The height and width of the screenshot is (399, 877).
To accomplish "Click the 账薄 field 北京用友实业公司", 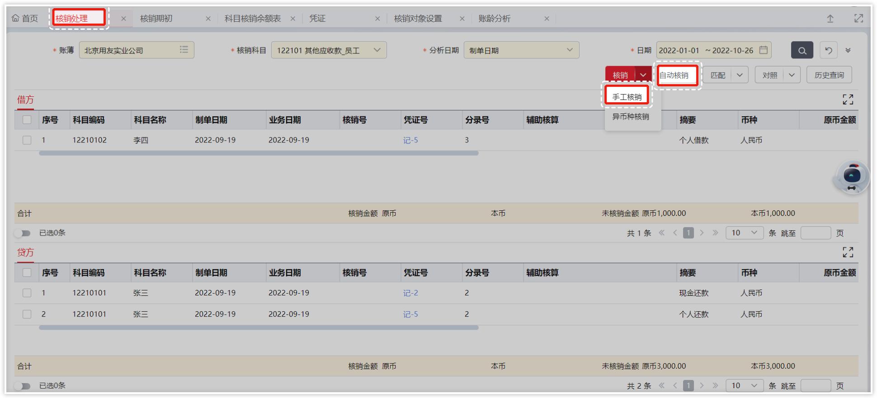I will point(137,50).
